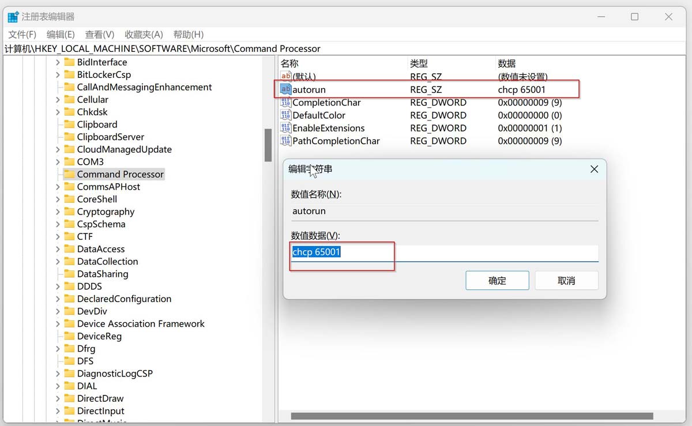Expand the Cryptography node
This screenshot has height=426, width=692.
(x=57, y=211)
